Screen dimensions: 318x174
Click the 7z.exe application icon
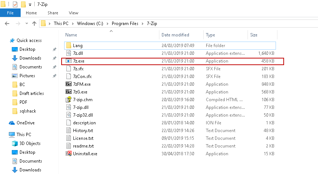[68, 61]
